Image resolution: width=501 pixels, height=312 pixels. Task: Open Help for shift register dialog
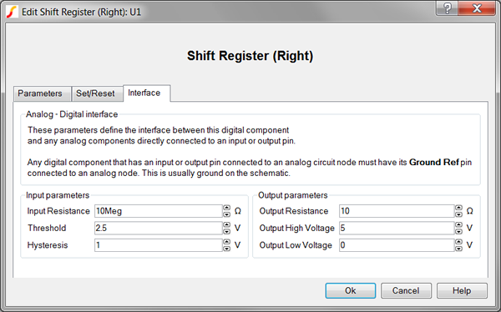point(462,290)
